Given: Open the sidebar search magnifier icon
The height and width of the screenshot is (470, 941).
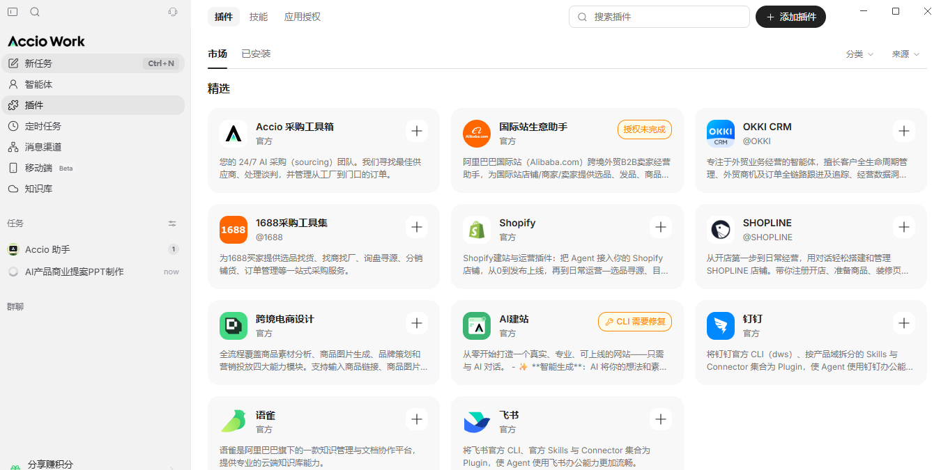Looking at the screenshot, I should coord(35,12).
